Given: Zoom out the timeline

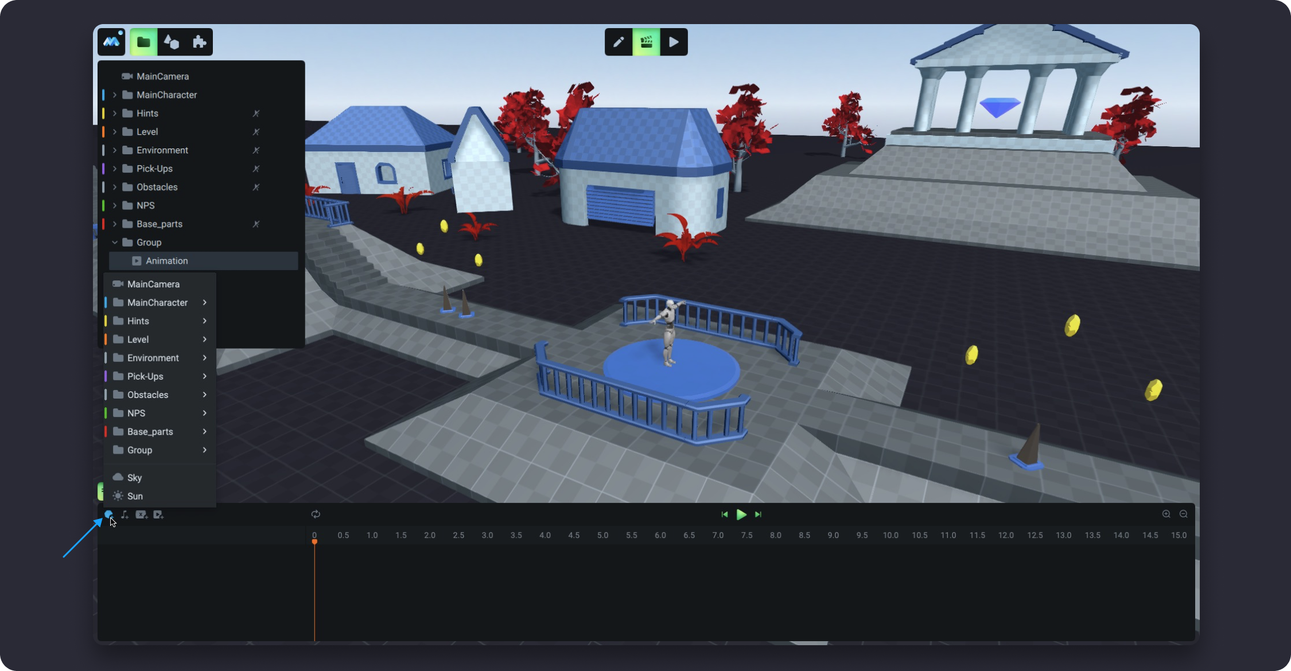Looking at the screenshot, I should 1183,514.
